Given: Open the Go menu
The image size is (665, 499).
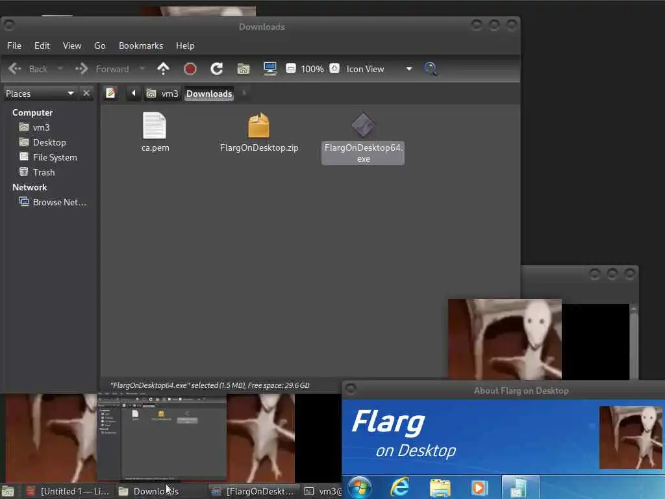Looking at the screenshot, I should pyautogui.click(x=99, y=45).
